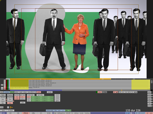Open the 1920x1080 format selector
Screen dimensions: 153x114
[50, 110]
